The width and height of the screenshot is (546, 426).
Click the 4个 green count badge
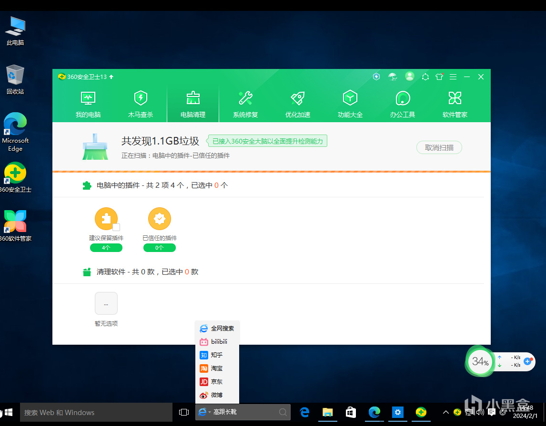(106, 248)
